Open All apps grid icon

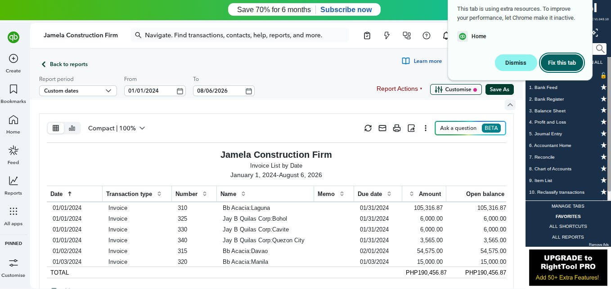point(13,211)
